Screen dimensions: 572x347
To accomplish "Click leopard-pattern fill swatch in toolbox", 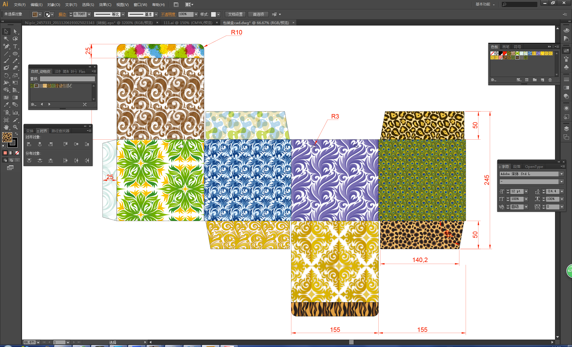I will (x=7, y=137).
